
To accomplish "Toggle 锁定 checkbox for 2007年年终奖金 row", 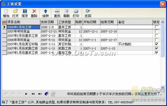I will pyautogui.click(x=157, y=31).
